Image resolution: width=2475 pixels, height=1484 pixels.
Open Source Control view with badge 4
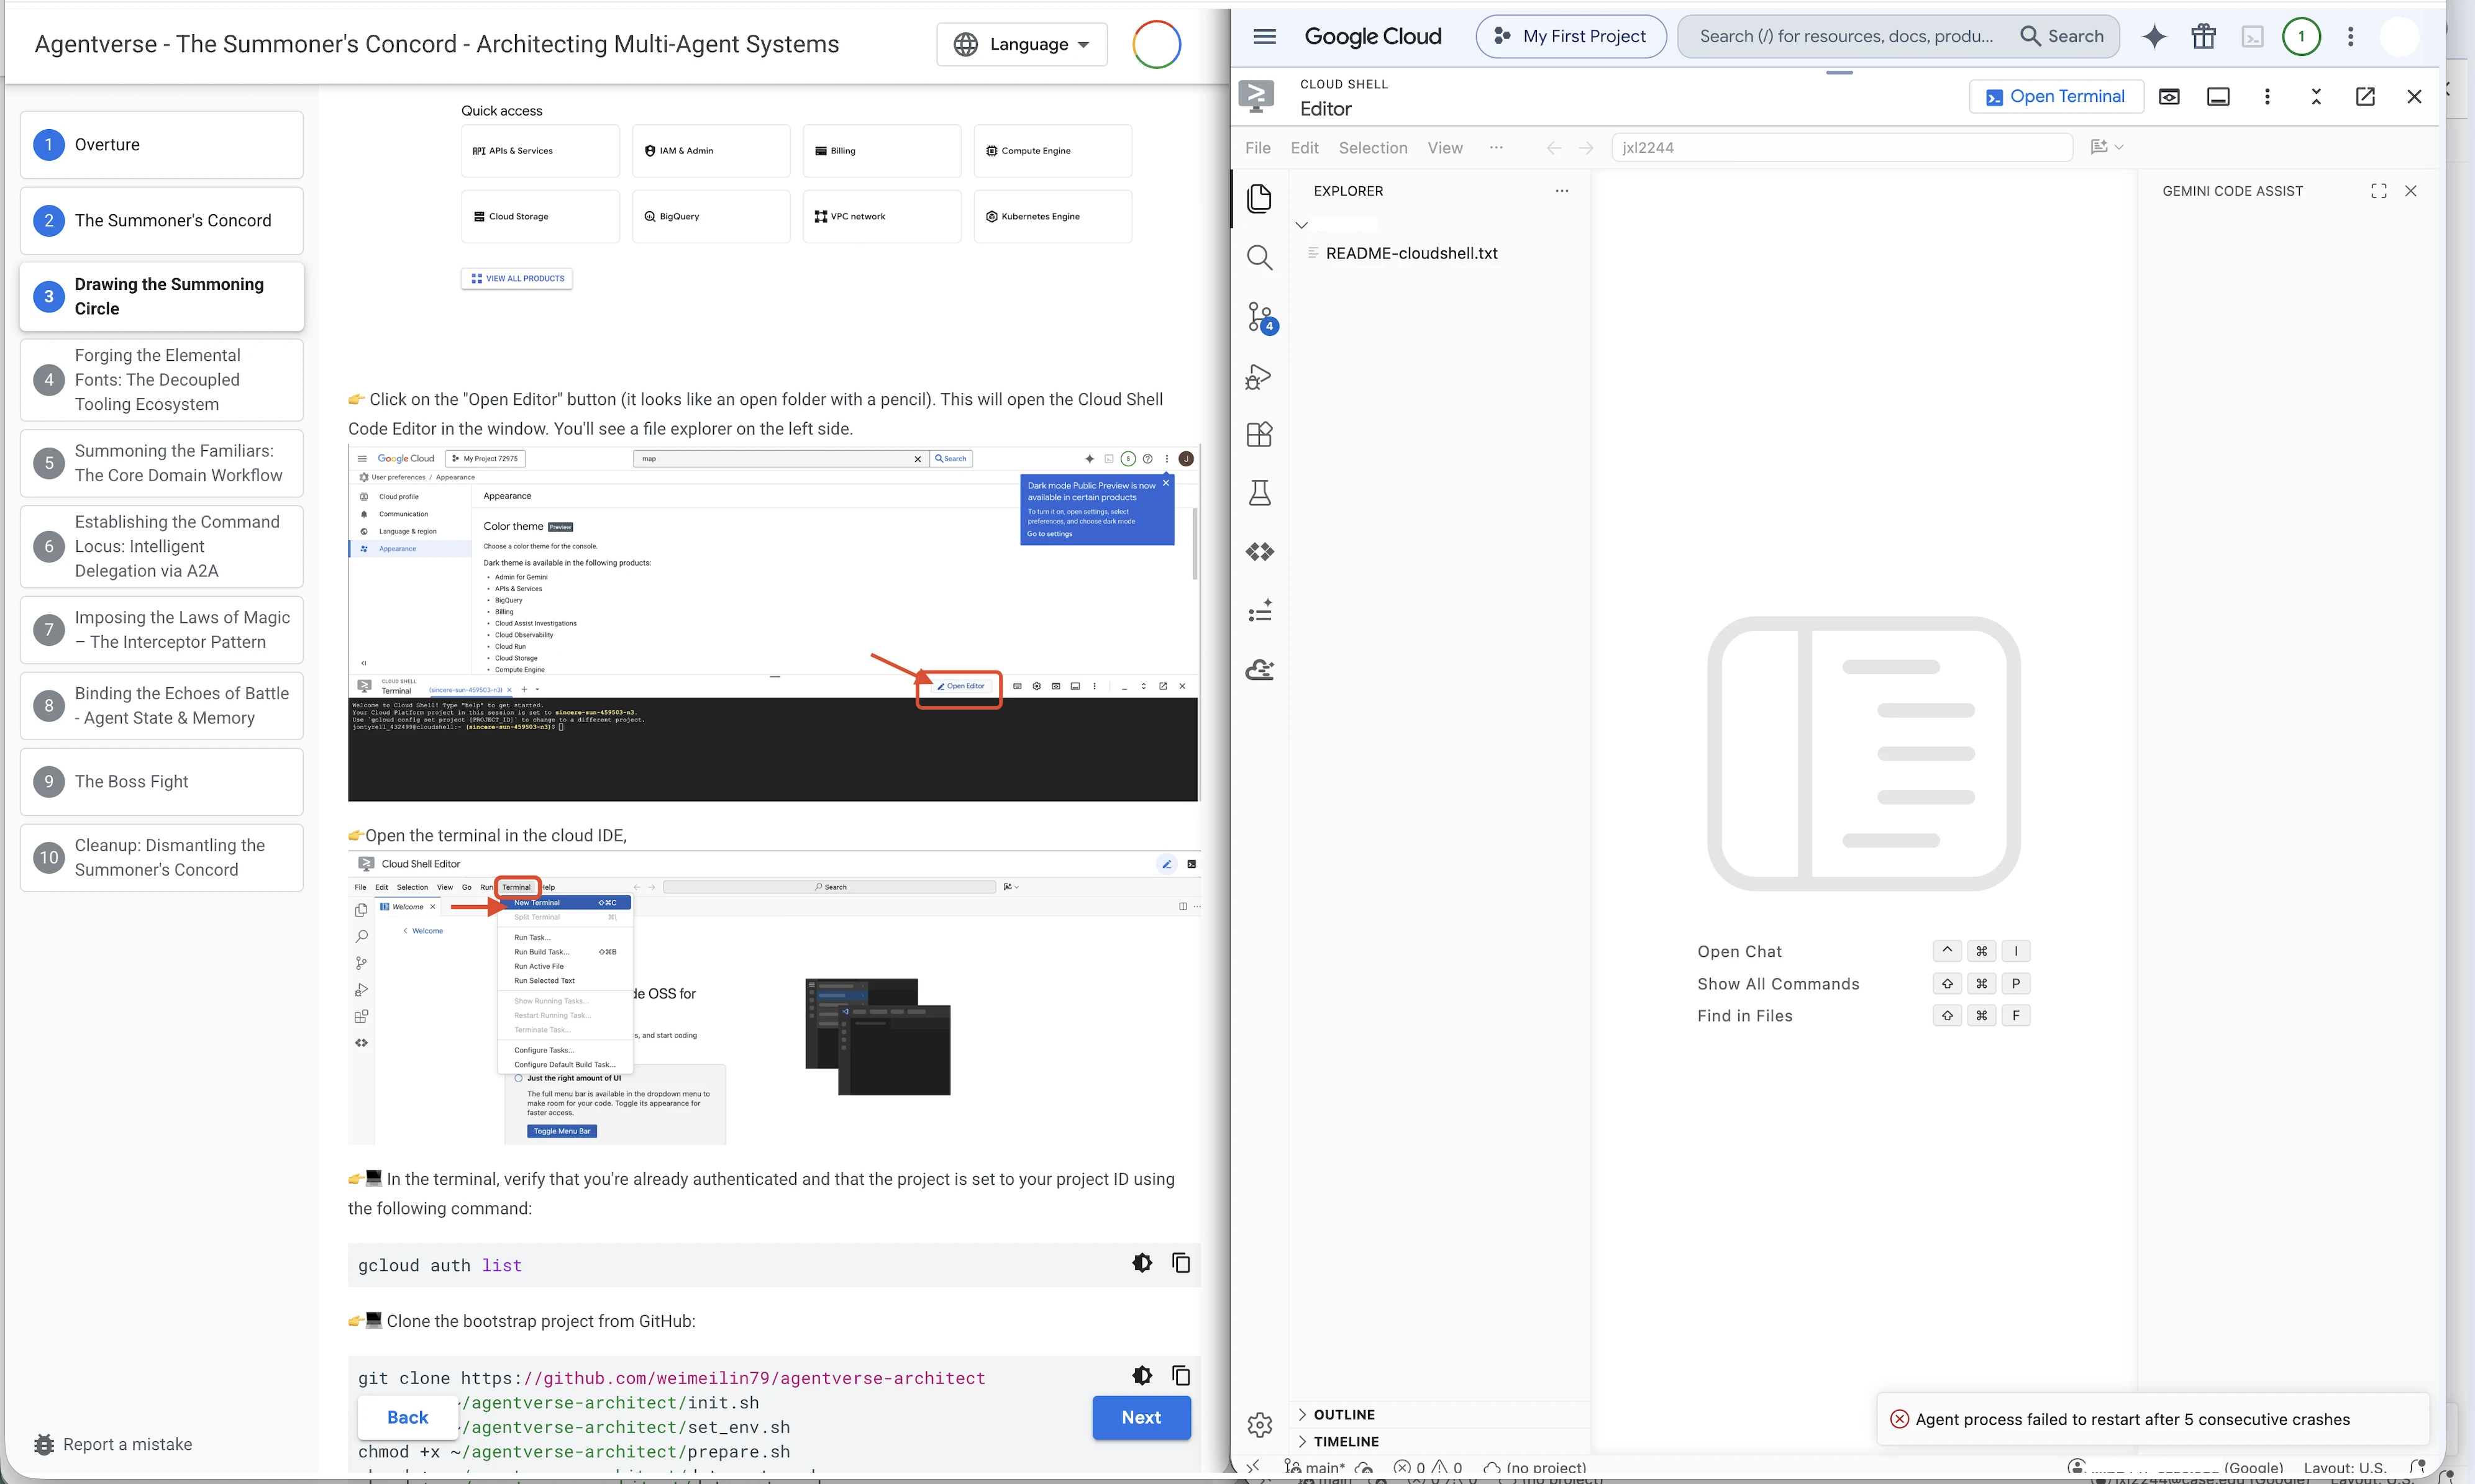pyautogui.click(x=1259, y=318)
